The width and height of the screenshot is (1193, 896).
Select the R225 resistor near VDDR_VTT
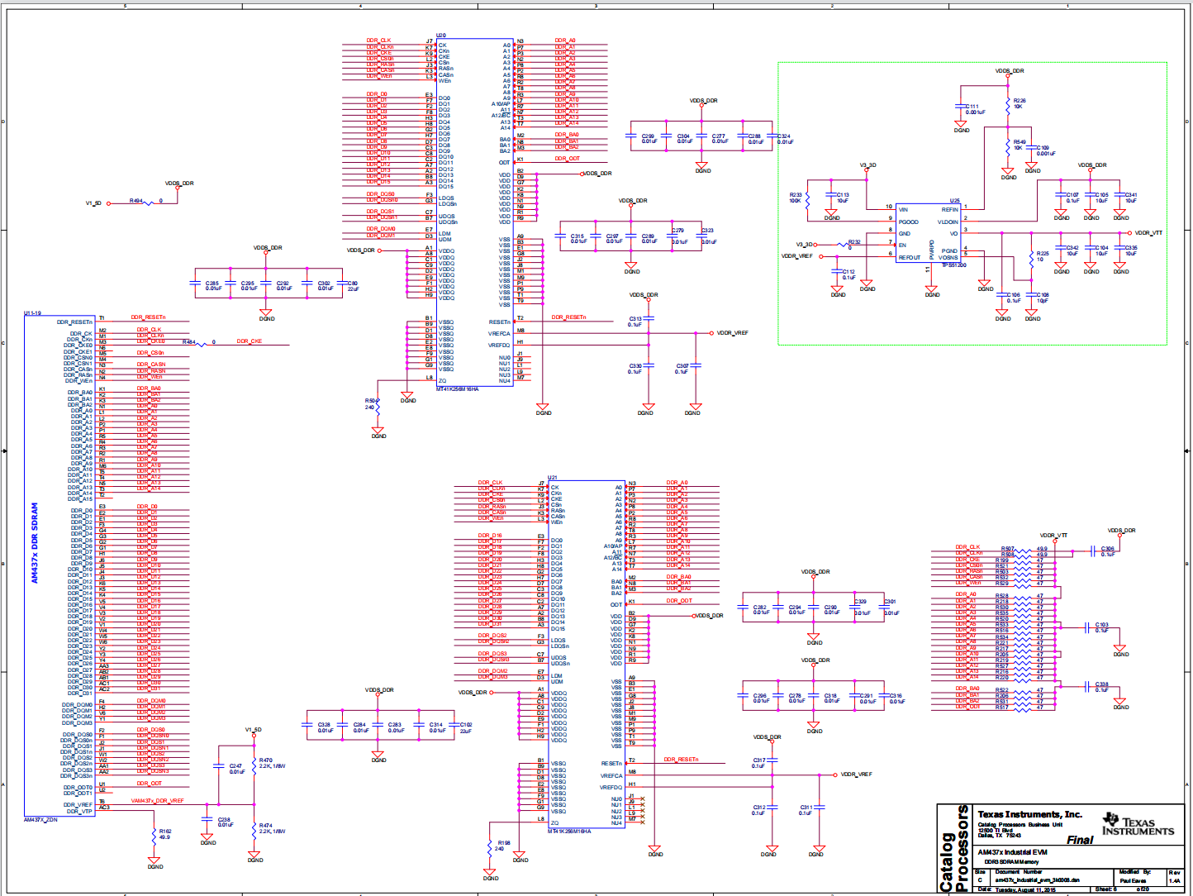pyautogui.click(x=1032, y=258)
